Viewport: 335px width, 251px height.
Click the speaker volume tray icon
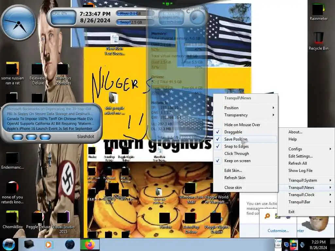point(302,244)
